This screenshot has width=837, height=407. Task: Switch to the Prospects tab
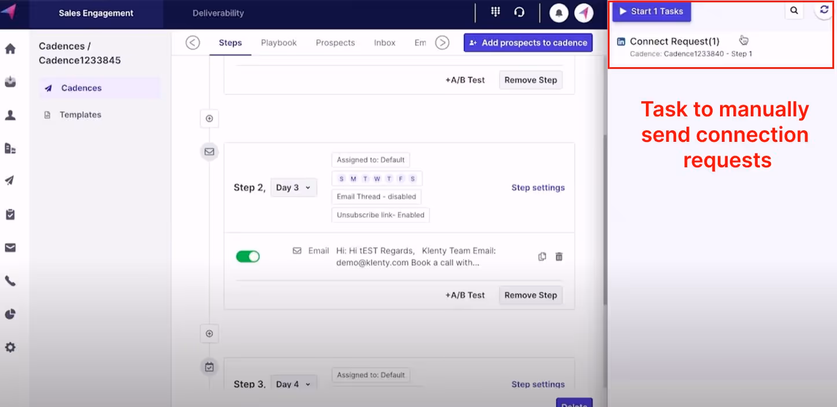click(x=336, y=42)
